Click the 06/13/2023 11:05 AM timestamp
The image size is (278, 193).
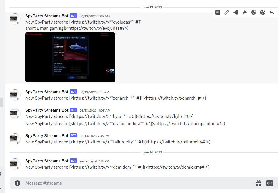pyautogui.click(x=95, y=111)
